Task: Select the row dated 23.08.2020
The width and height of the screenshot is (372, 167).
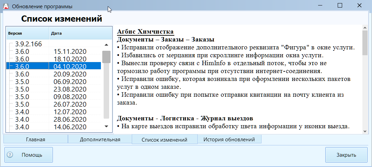Action: pyautogui.click(x=54, y=89)
